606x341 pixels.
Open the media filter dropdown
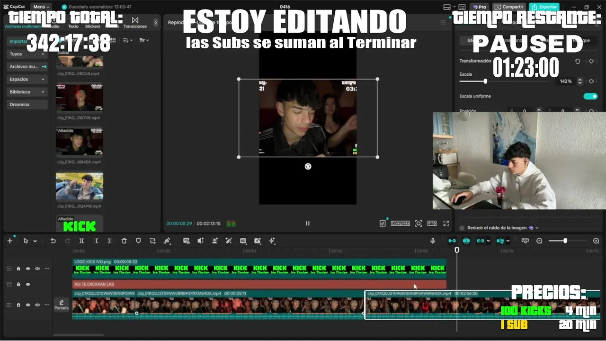tap(144, 40)
